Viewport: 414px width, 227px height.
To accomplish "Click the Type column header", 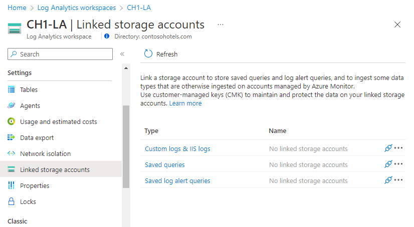I will click(151, 130).
